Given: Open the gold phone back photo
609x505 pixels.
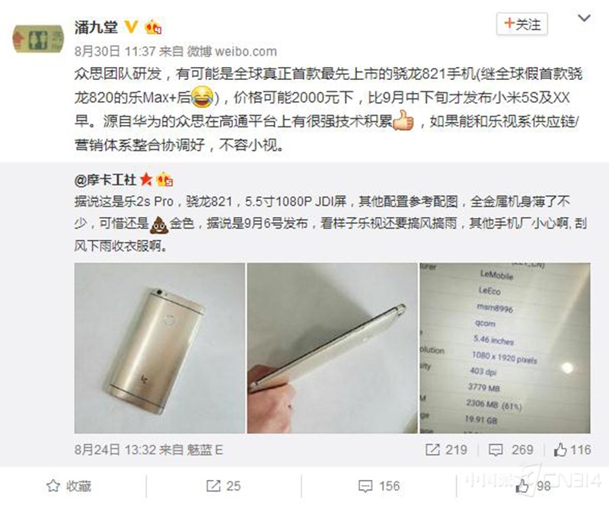Looking at the screenshot, I should click(x=160, y=348).
